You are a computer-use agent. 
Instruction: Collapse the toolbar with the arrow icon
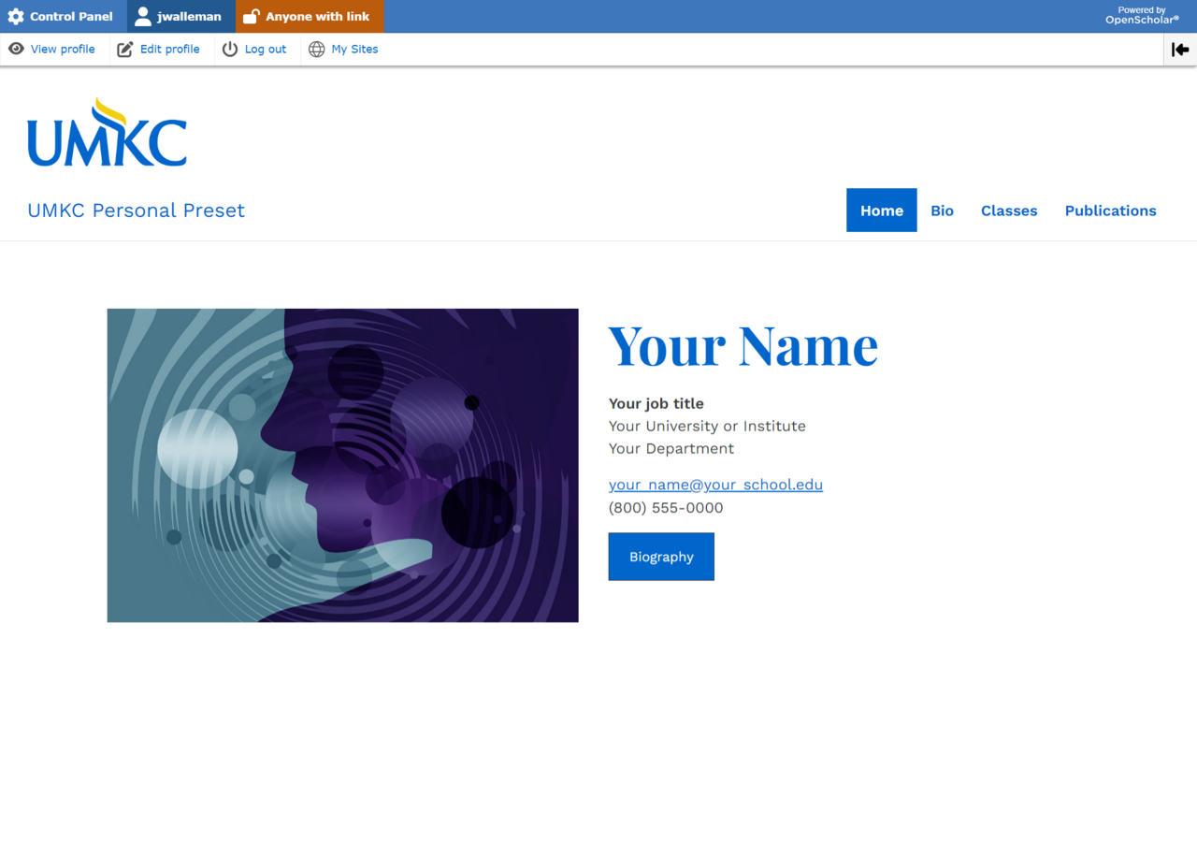coord(1179,50)
